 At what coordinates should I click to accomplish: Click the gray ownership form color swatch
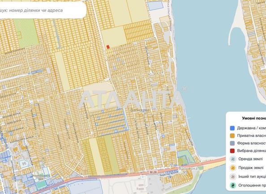(x=232, y=143)
